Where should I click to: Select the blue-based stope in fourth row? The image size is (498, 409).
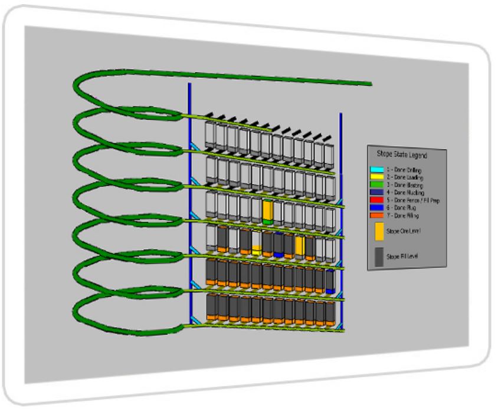(x=278, y=245)
